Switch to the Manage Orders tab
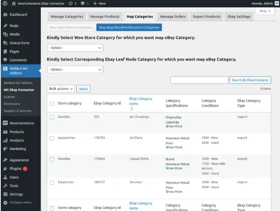This screenshot has height=211, width=280. [x=173, y=16]
